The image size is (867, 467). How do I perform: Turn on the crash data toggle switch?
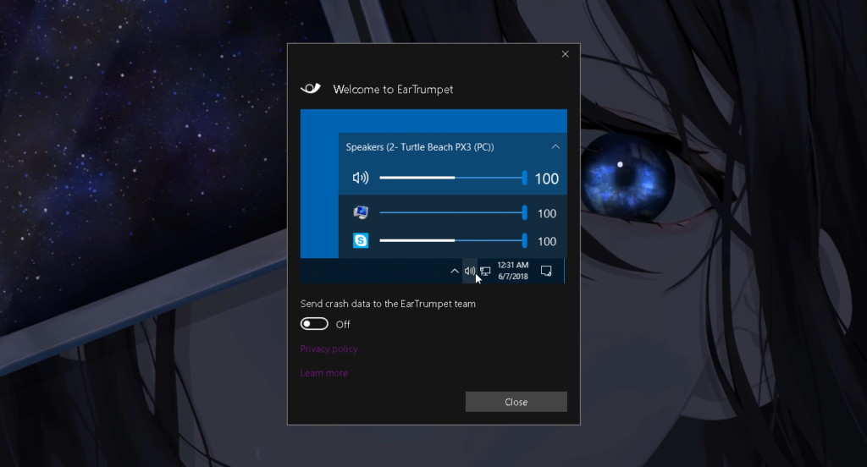(x=314, y=324)
